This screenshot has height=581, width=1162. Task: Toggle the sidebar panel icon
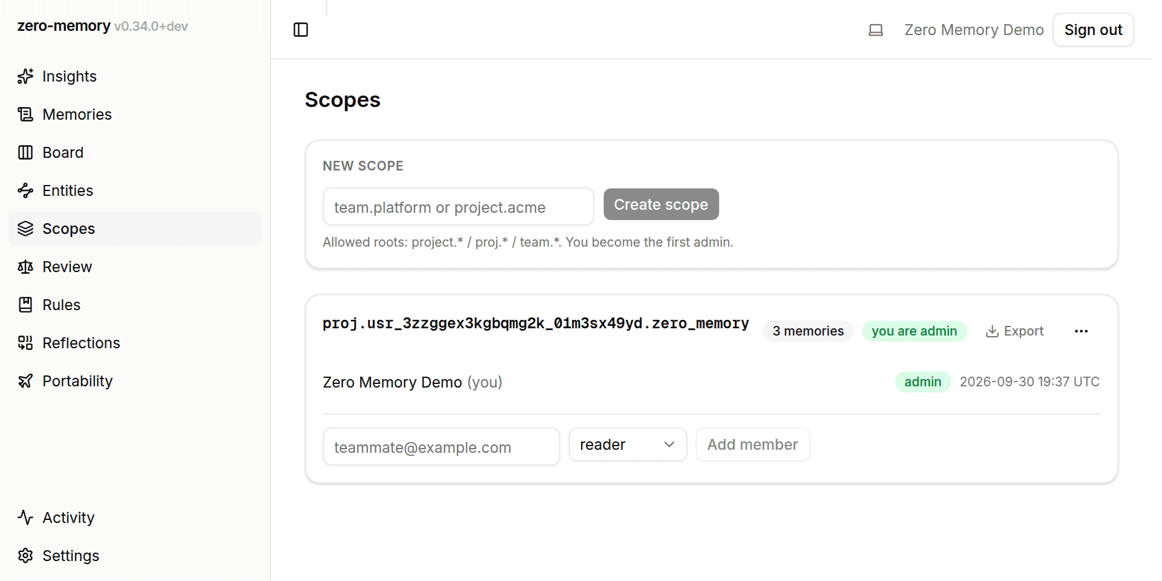tap(301, 30)
